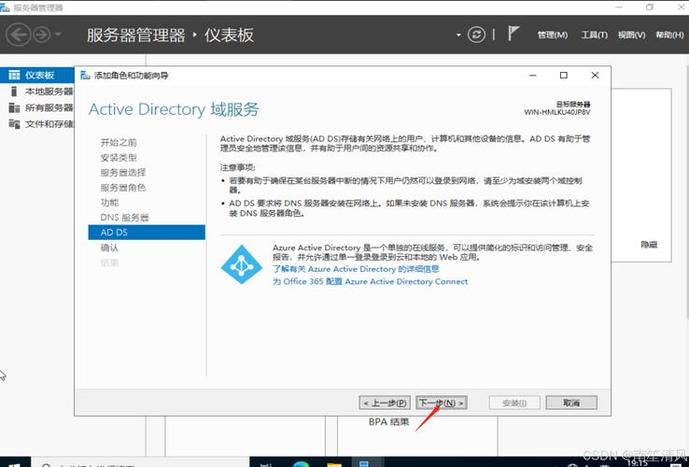Click the Active Directory 域服务 heading

tap(174, 109)
